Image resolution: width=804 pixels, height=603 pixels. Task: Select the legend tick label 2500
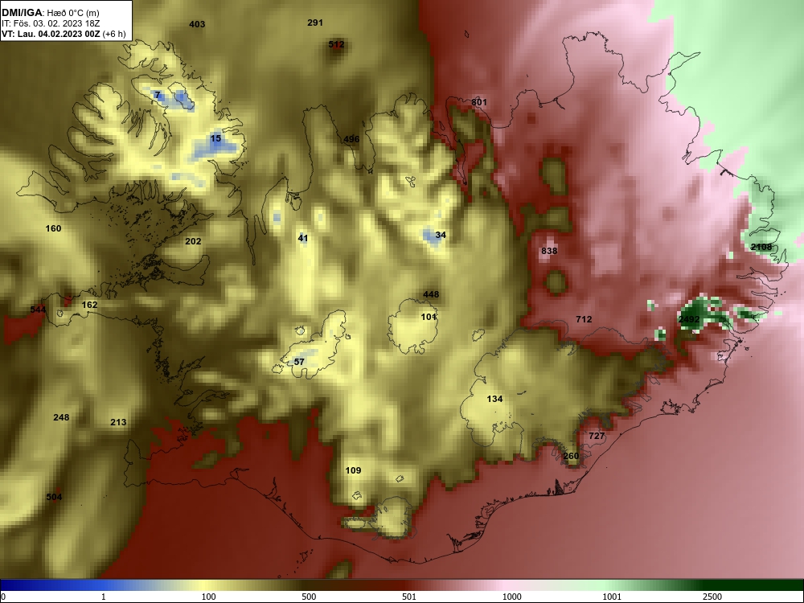tap(712, 597)
